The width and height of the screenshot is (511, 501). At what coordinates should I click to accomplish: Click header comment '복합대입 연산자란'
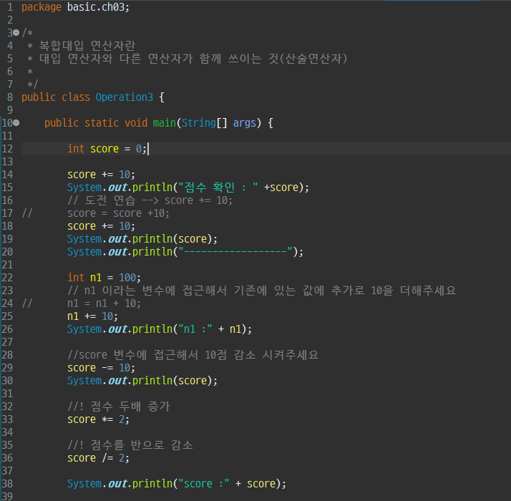click(87, 46)
